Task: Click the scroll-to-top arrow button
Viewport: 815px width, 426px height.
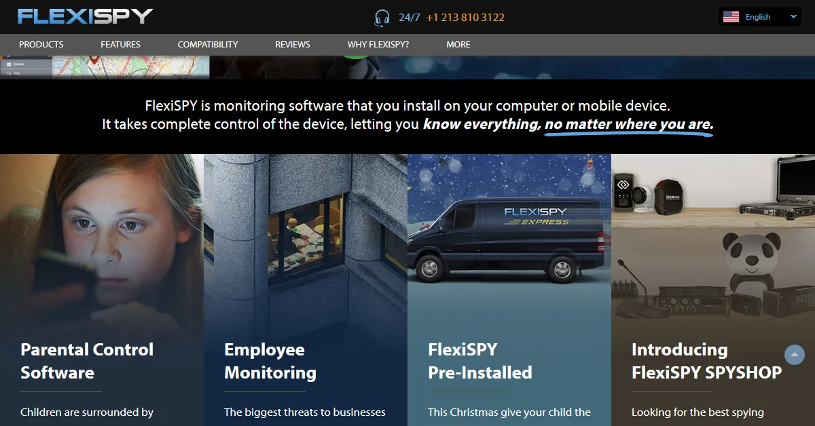Action: [x=795, y=354]
